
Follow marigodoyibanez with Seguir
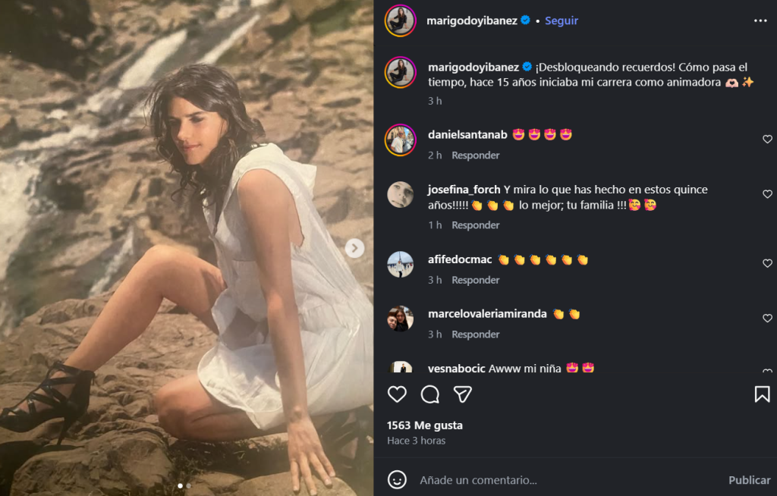(562, 21)
